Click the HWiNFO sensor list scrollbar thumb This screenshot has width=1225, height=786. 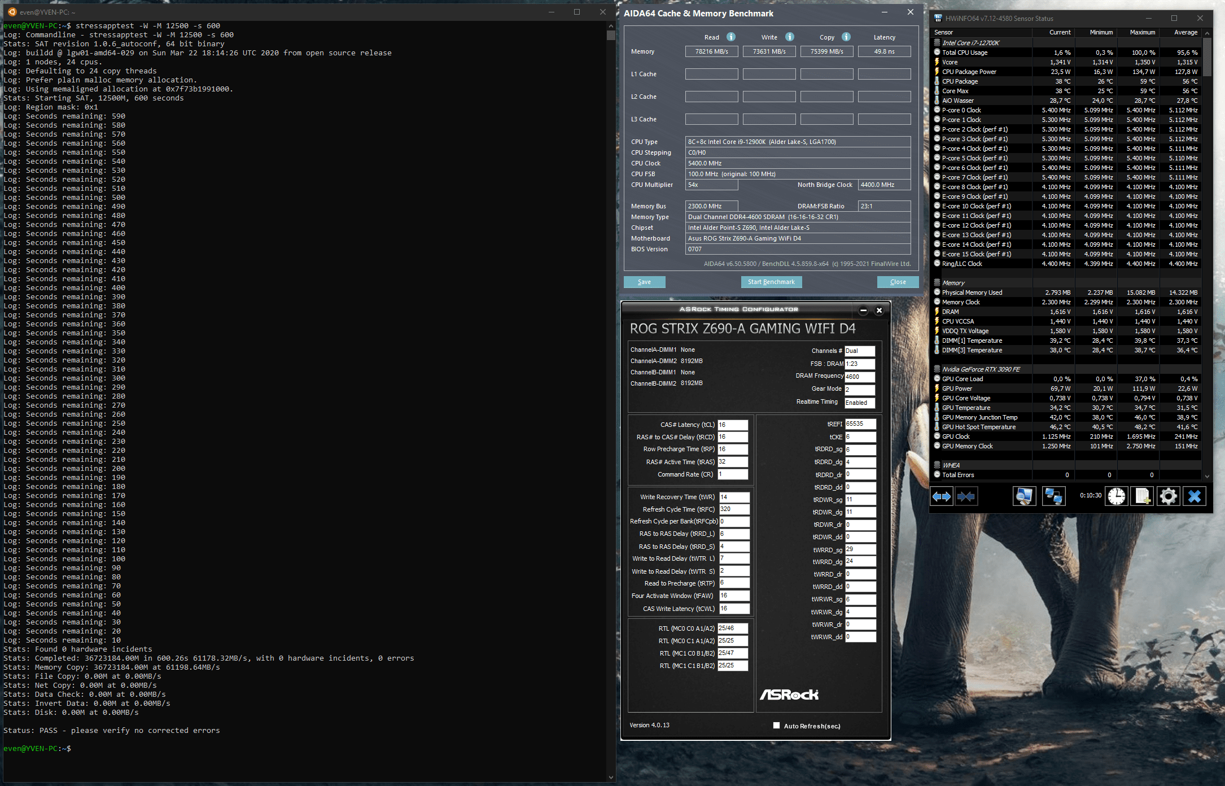[x=1208, y=56]
